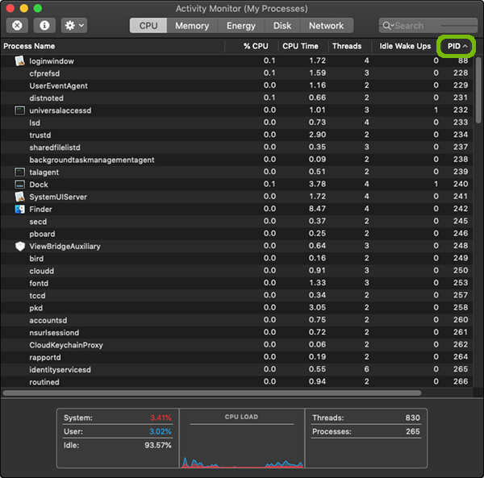Sort by Process Name column header

tap(113, 46)
